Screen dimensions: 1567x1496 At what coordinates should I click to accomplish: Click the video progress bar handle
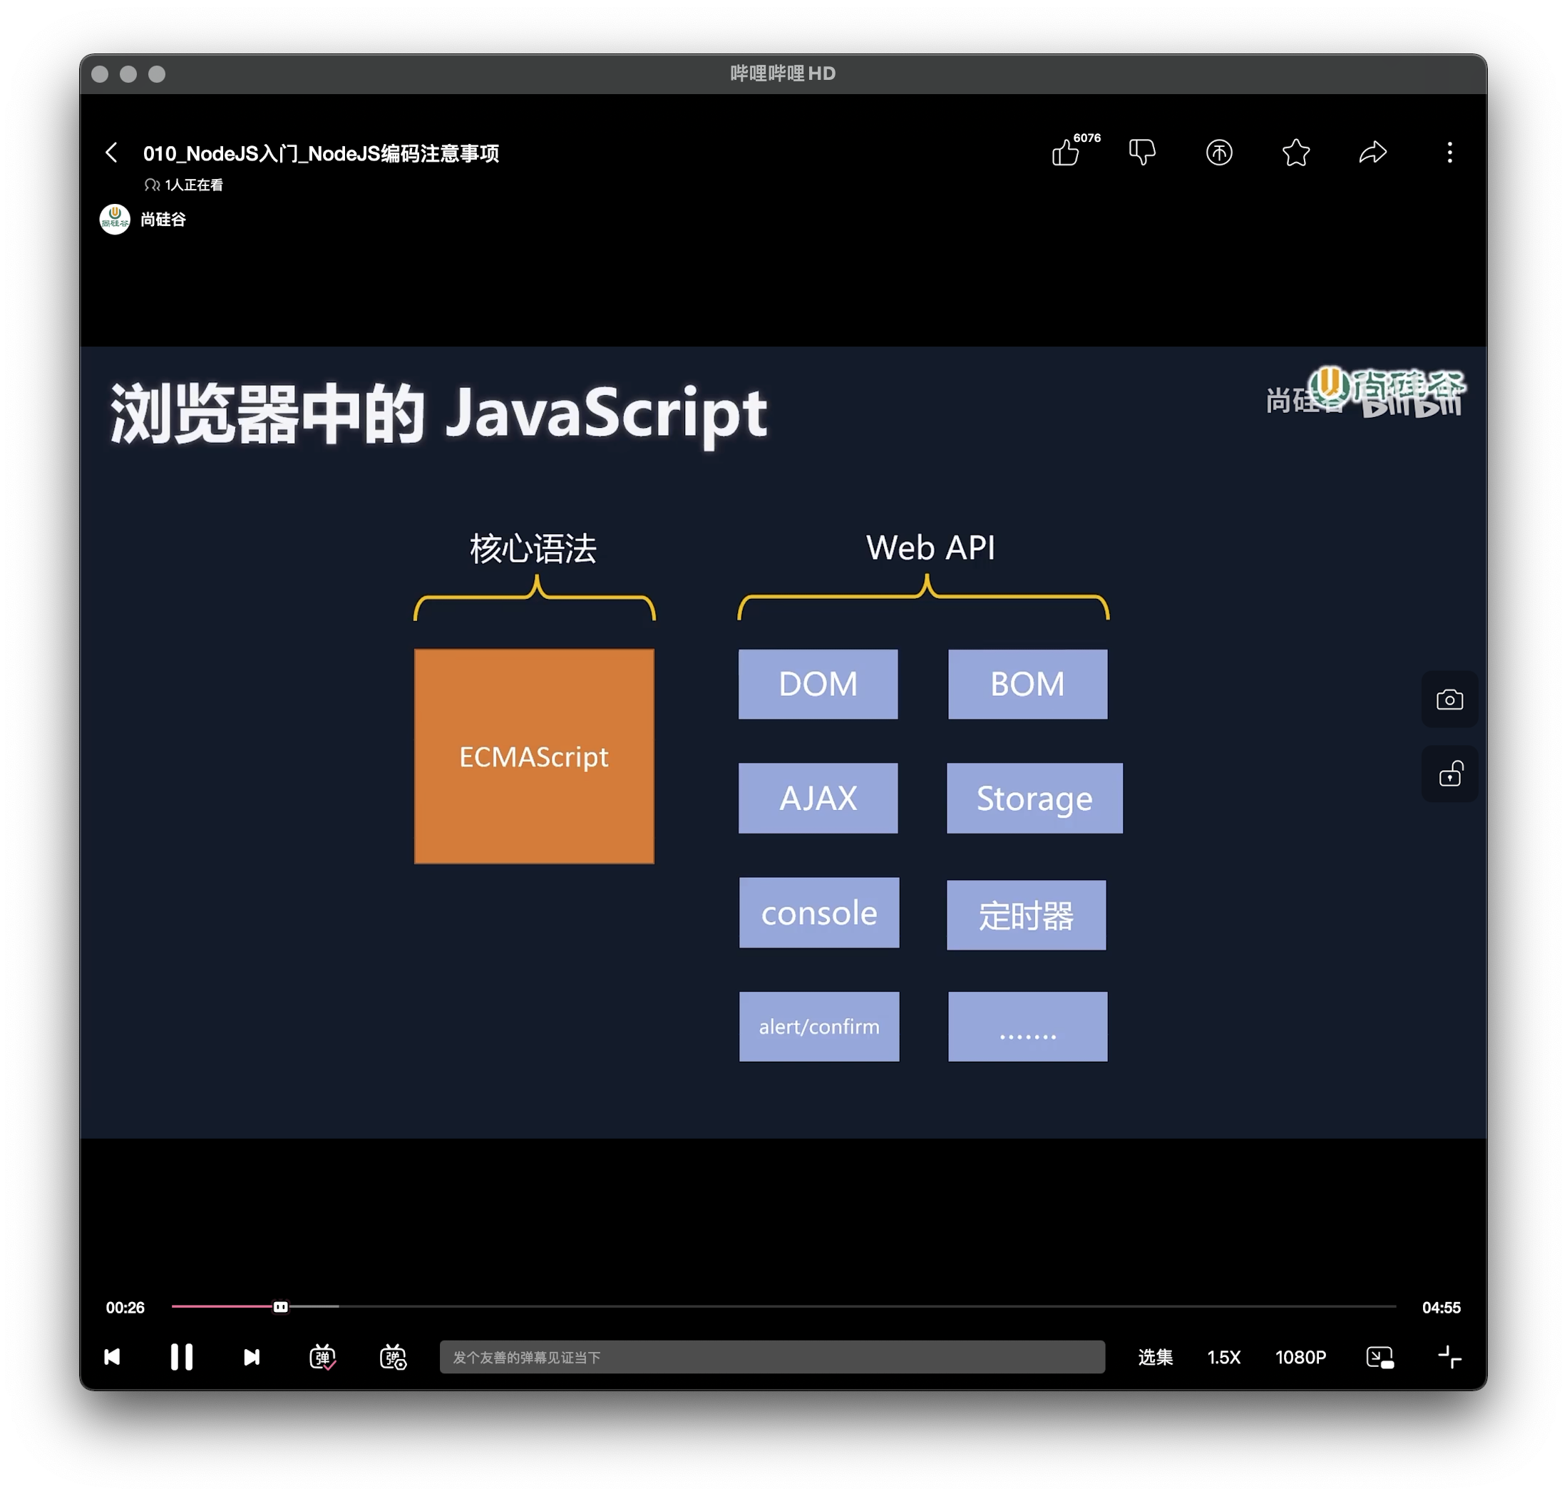(281, 1307)
